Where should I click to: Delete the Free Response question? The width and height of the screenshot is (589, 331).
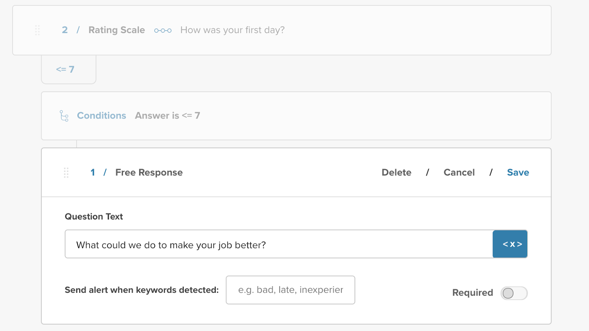pos(396,172)
